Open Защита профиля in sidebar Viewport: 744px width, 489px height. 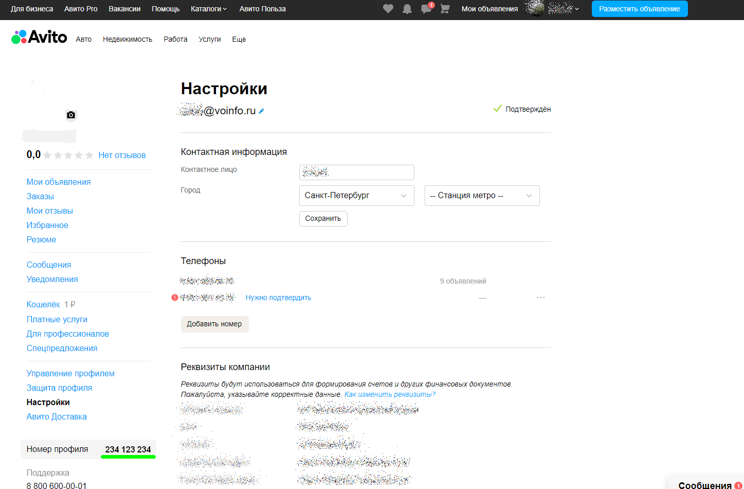(60, 388)
